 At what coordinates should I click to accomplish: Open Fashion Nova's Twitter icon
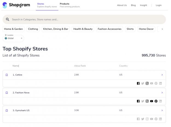click(143, 101)
